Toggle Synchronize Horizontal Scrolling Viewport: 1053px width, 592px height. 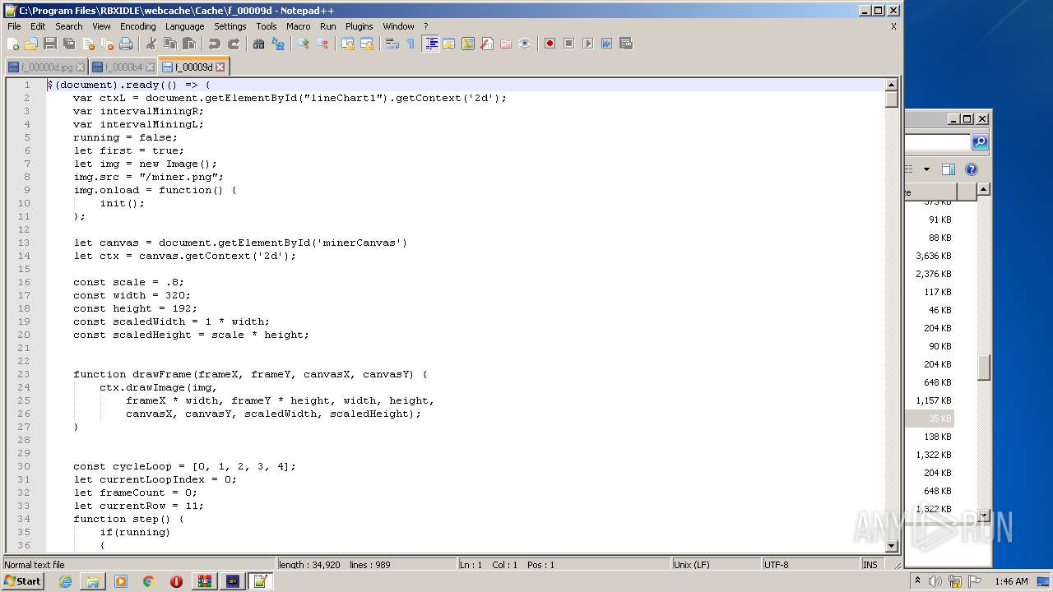[366, 44]
